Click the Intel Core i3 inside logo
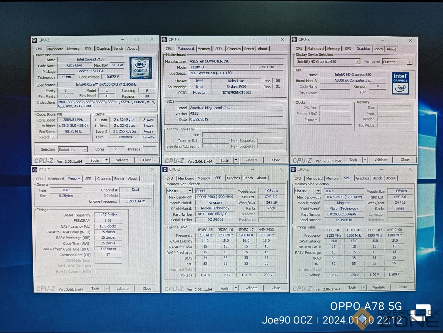Viewport: 443px width, 333px height. [141, 68]
